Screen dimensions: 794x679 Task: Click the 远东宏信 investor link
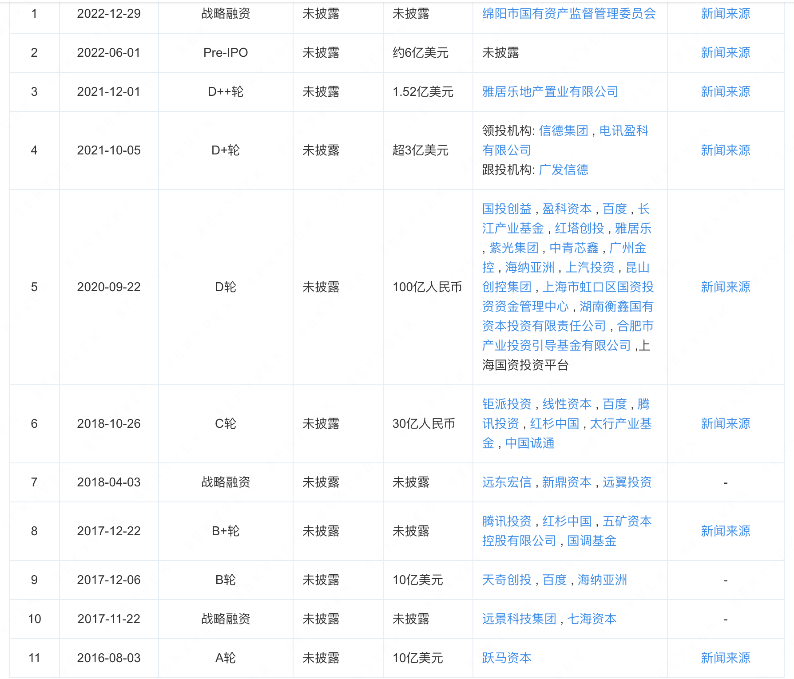(x=507, y=482)
